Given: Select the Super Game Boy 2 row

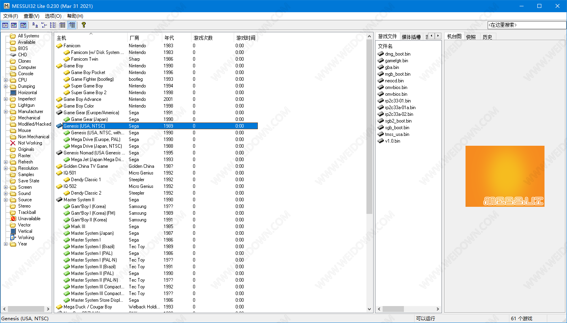Looking at the screenshot, I should pyautogui.click(x=156, y=93).
